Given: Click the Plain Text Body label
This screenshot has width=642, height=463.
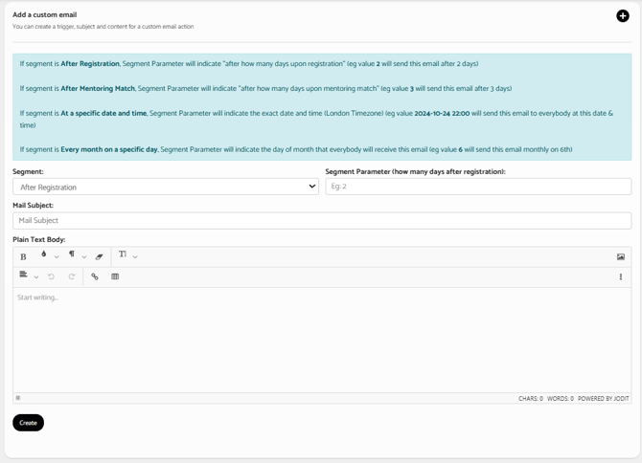Looking at the screenshot, I should [x=39, y=239].
